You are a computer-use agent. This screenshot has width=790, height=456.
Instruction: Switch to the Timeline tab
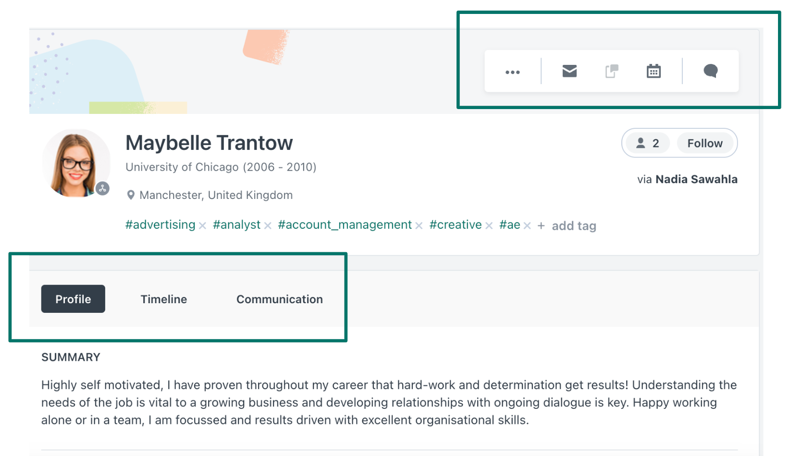[163, 299]
